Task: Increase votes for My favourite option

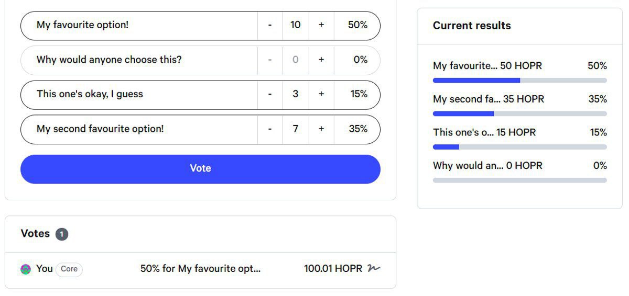Action: coord(321,25)
